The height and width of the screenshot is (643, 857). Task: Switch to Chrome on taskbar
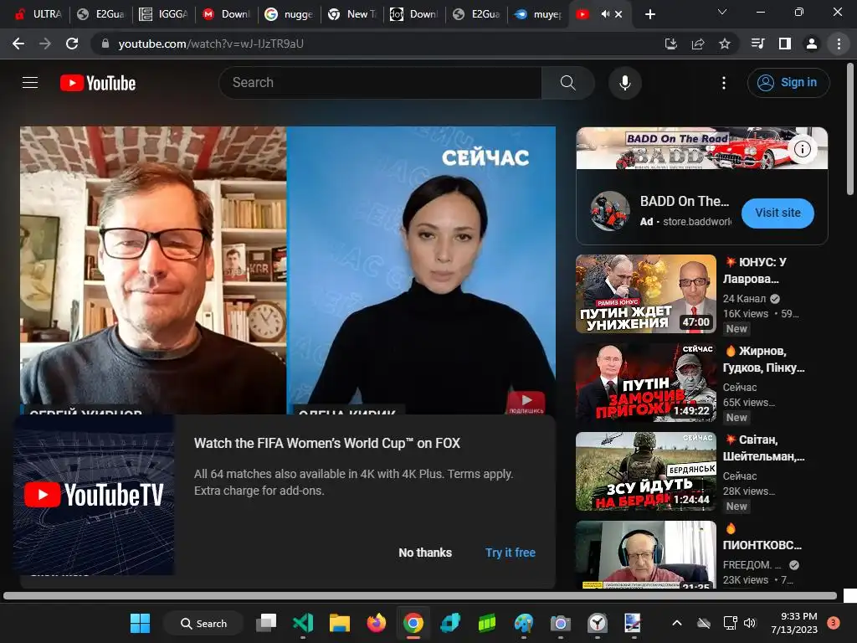coord(413,623)
